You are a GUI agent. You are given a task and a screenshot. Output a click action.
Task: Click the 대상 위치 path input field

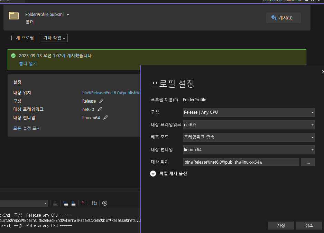click(x=241, y=162)
